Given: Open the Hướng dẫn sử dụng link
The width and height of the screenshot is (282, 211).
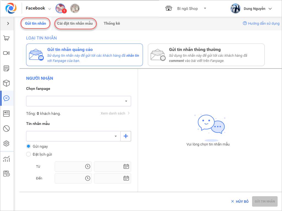Looking at the screenshot, I should point(261,24).
